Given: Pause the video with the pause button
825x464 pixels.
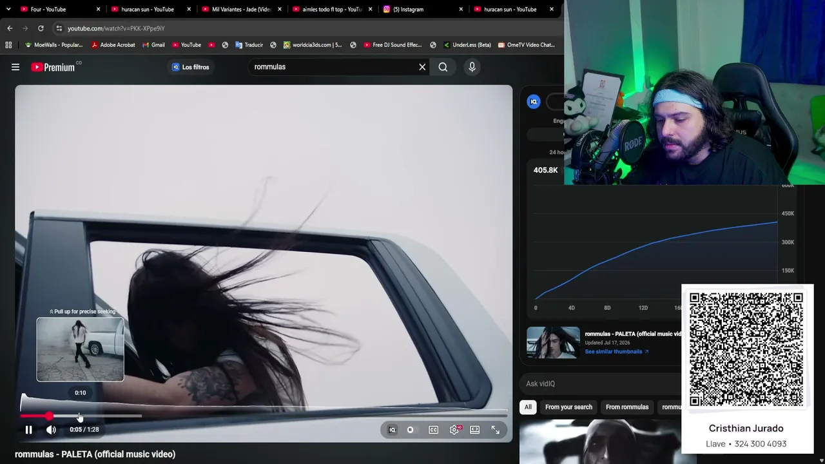Looking at the screenshot, I should click(28, 430).
